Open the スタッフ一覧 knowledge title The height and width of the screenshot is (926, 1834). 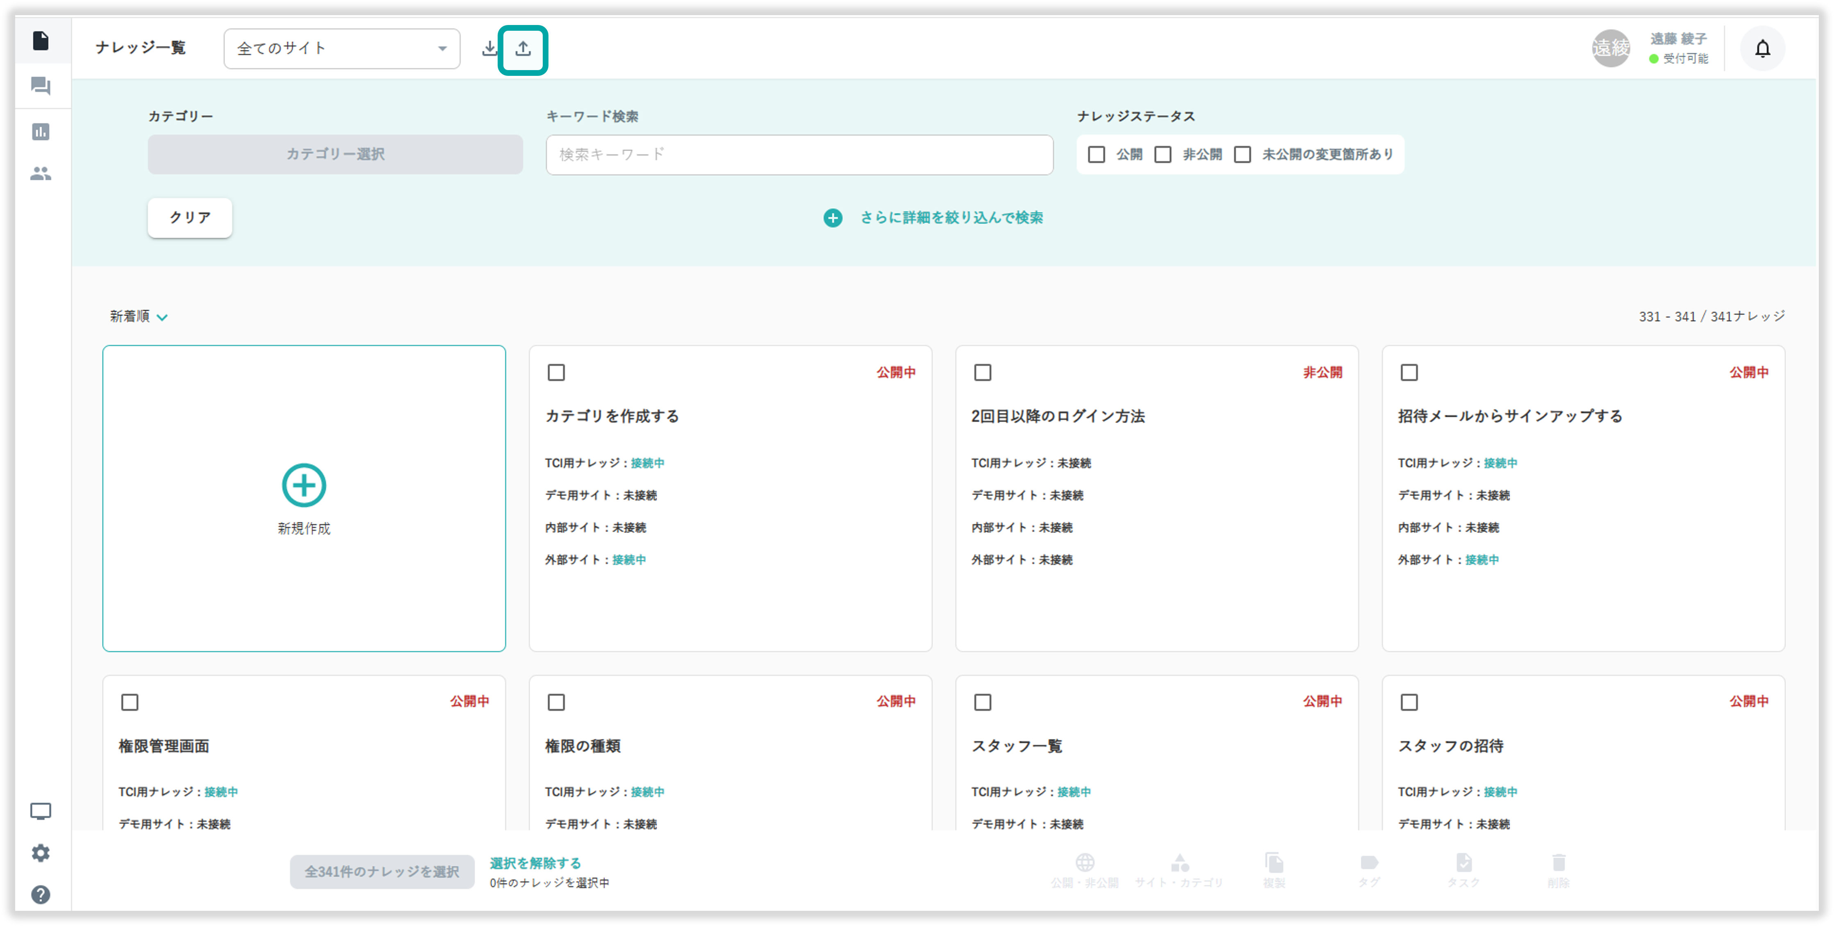[1017, 746]
